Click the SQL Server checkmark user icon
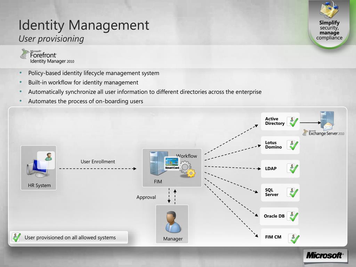The width and height of the screenshot is (356, 267). tap(293, 193)
